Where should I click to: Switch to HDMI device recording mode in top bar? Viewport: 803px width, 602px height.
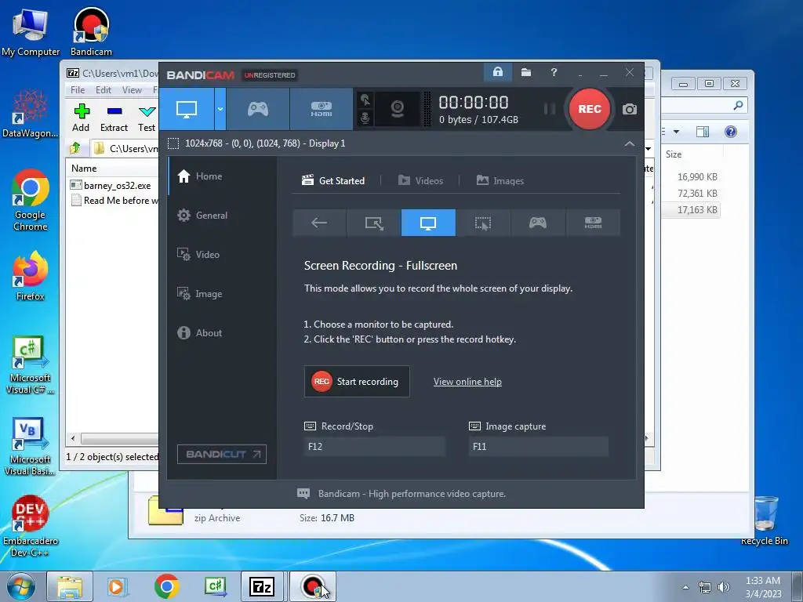click(321, 109)
